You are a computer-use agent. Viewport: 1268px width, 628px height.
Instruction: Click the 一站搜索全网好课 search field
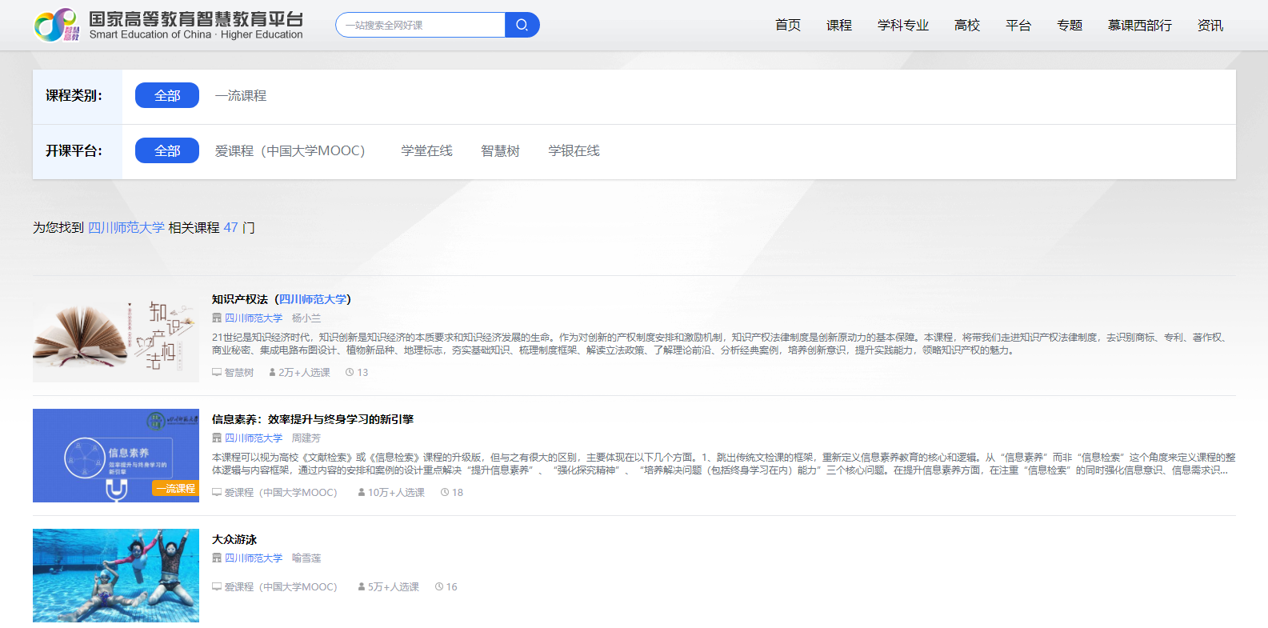421,25
